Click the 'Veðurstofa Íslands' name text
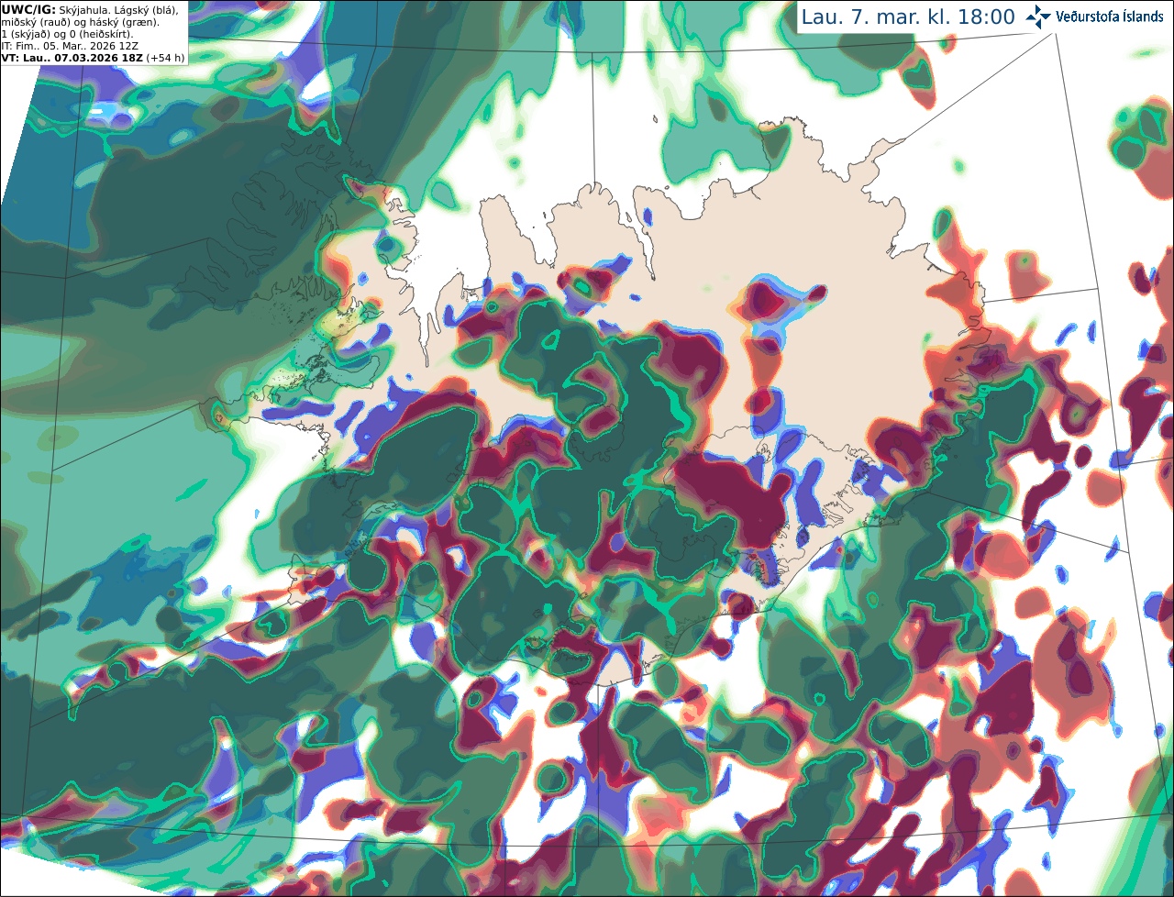 pos(1109,17)
